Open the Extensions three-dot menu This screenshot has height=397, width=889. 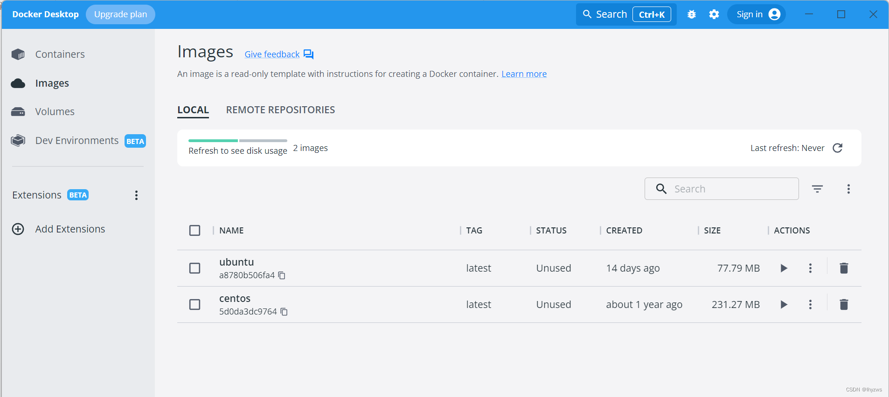pos(136,195)
